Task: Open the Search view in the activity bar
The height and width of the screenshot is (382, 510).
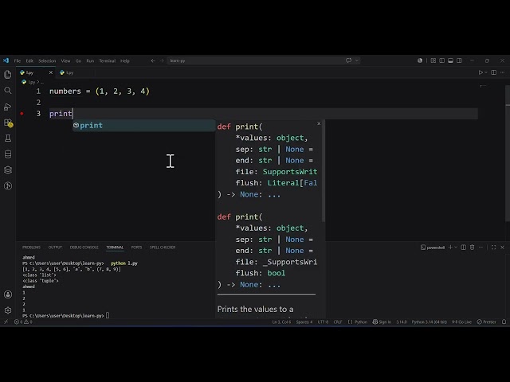Action: click(x=8, y=91)
